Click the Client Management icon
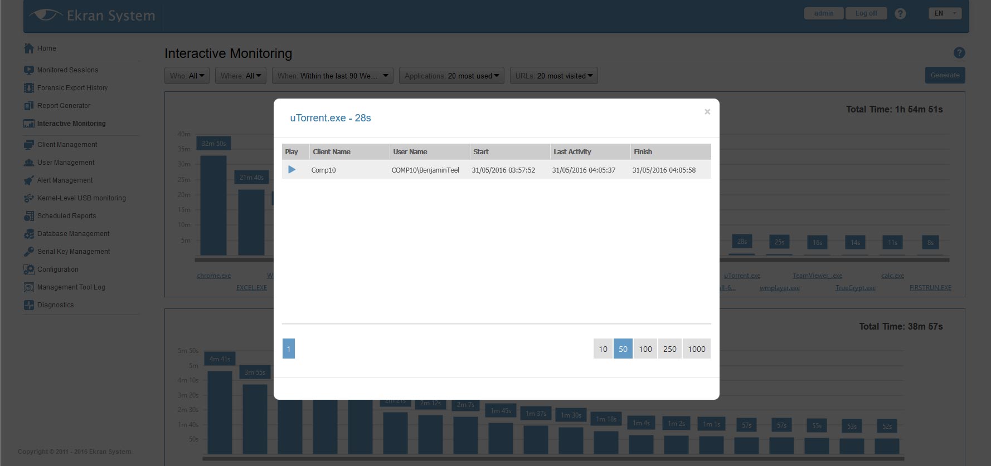The width and height of the screenshot is (991, 466). (x=29, y=145)
